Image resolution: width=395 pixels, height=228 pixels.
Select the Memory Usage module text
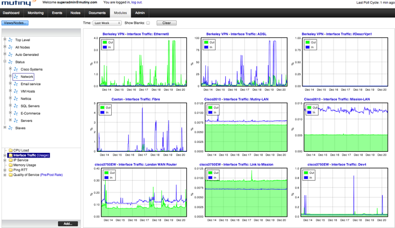pos(25,165)
